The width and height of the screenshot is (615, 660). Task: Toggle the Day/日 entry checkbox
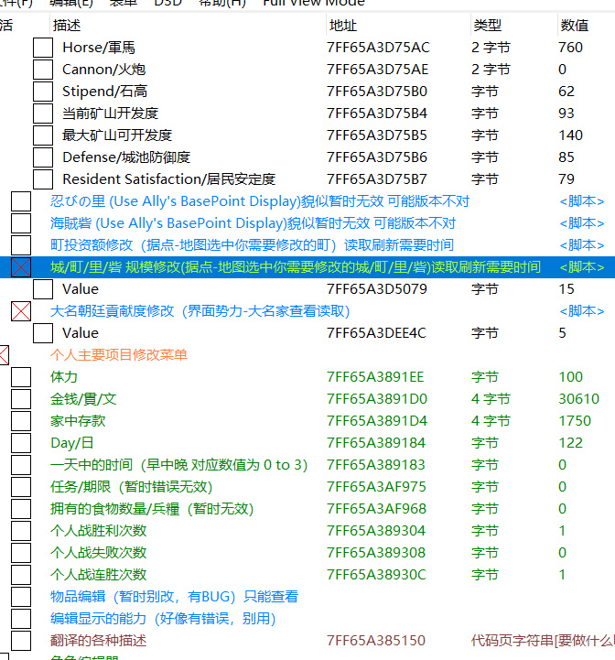click(21, 443)
